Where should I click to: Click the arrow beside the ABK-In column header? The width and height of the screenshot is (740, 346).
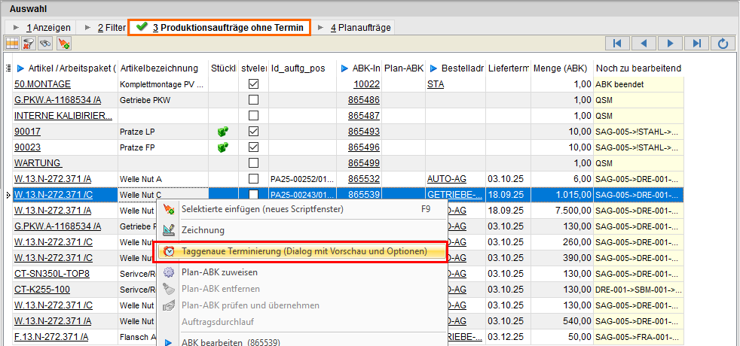tap(344, 68)
